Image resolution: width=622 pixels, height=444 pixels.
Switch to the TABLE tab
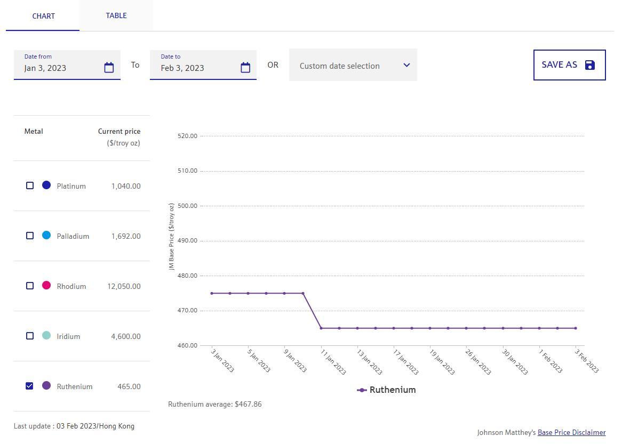tap(116, 15)
